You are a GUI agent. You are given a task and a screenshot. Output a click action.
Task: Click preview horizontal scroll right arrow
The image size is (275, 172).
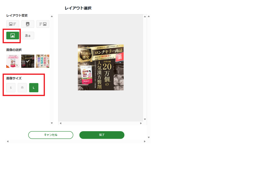(141, 123)
